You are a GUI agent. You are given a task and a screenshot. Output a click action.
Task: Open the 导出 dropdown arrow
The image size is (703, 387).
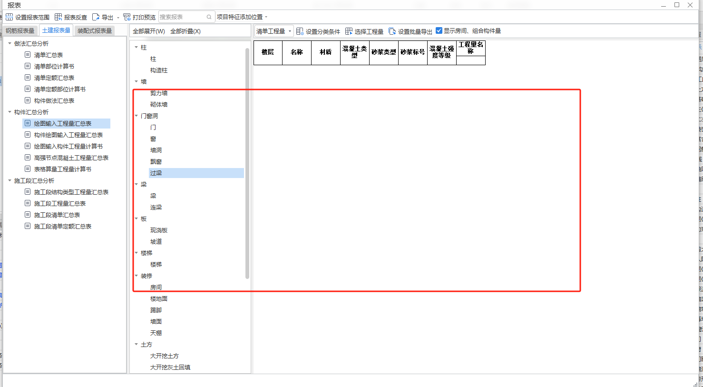tap(118, 18)
